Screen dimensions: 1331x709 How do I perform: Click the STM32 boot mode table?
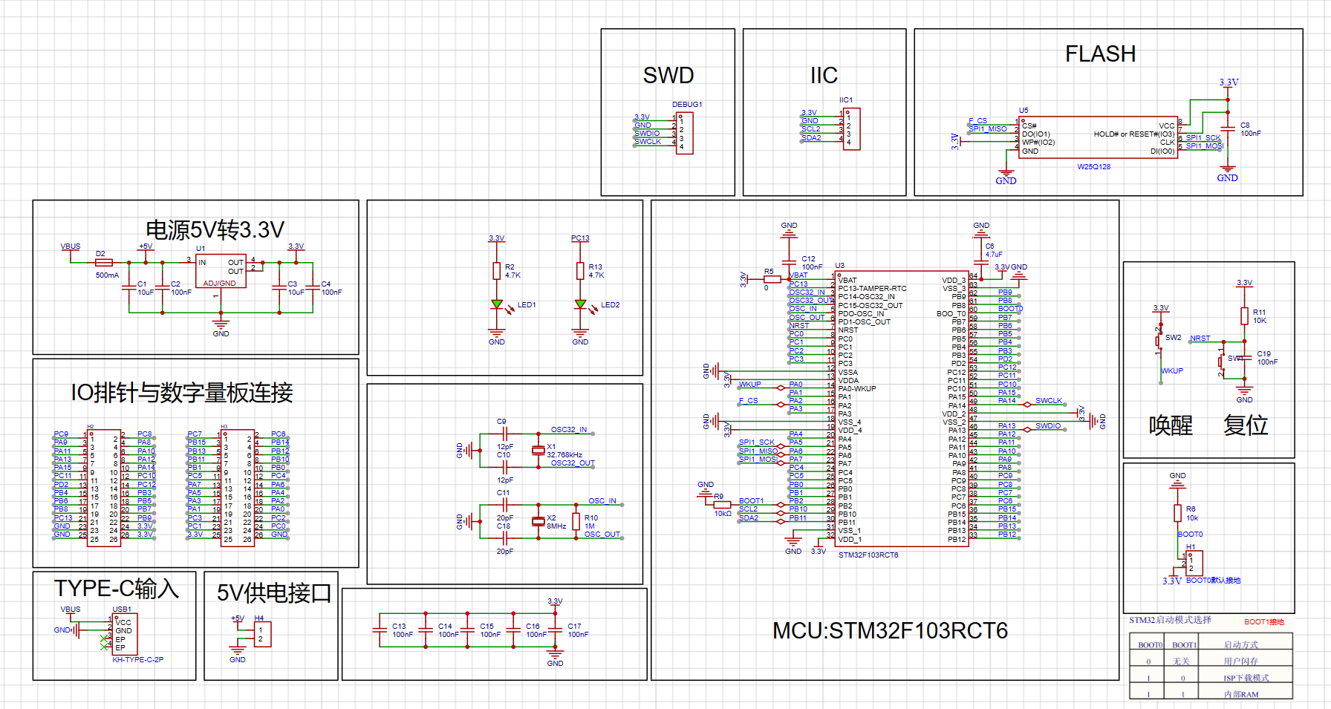point(1211,666)
